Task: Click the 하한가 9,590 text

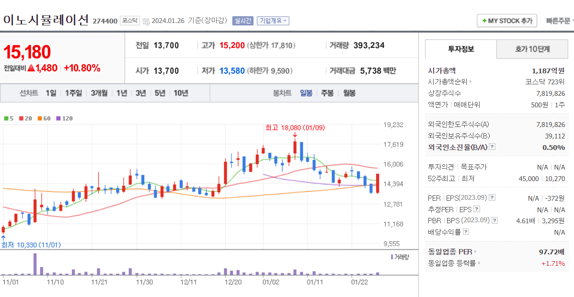Action: pos(270,71)
